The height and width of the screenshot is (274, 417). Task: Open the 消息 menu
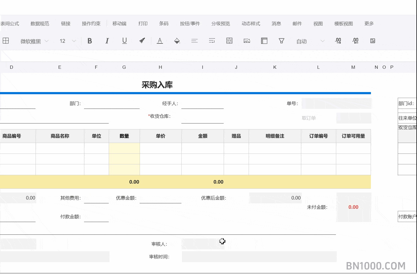[x=276, y=24]
